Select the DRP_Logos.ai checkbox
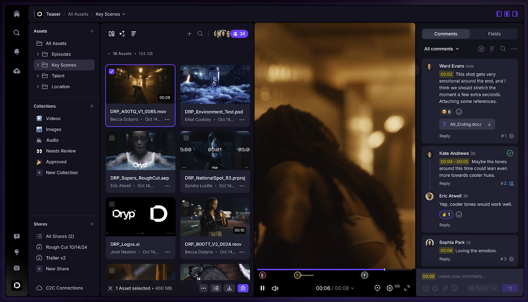This screenshot has height=302, width=528. coord(111,204)
